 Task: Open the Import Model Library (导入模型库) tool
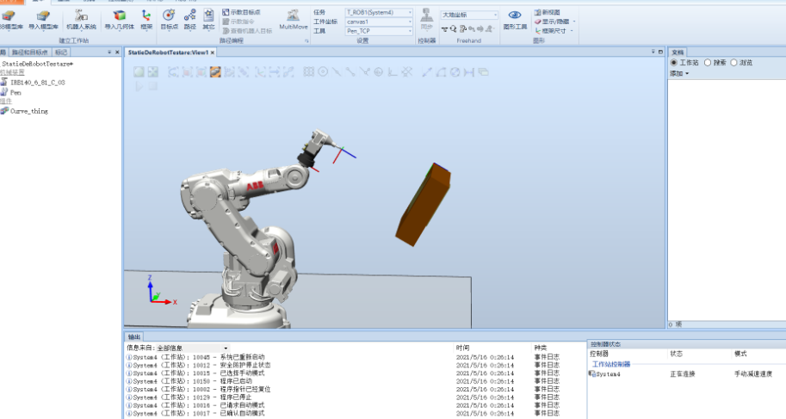41,20
